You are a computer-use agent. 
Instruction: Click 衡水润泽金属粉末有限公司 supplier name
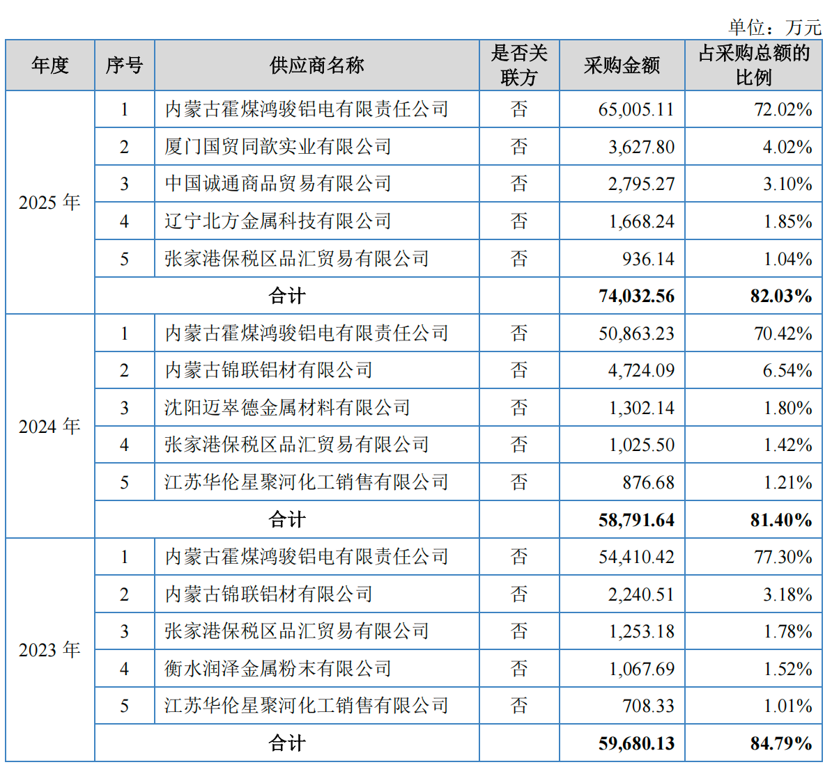click(x=278, y=668)
